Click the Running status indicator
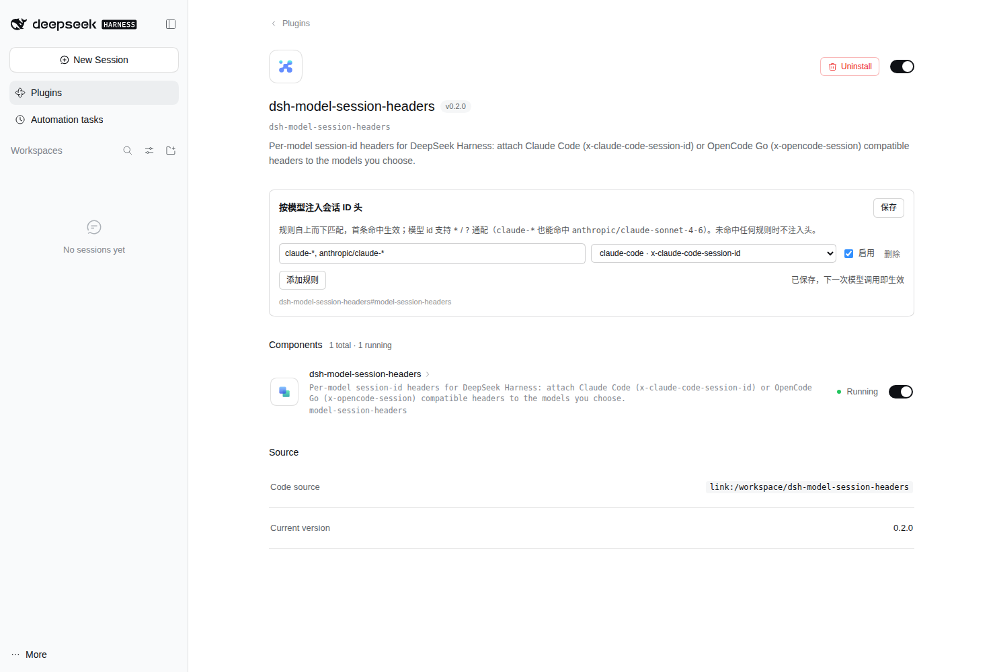 tap(857, 392)
